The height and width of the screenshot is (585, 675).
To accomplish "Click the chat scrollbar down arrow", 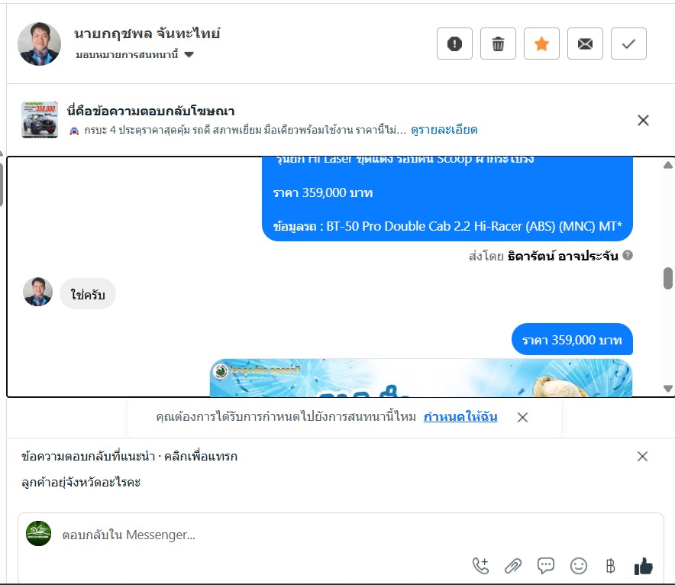I will 667,389.
